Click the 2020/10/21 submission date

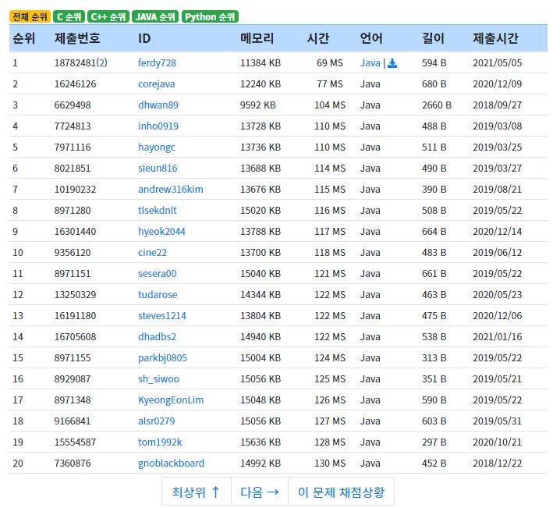tap(497, 442)
